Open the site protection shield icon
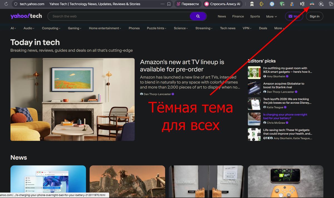 click(x=16, y=4)
